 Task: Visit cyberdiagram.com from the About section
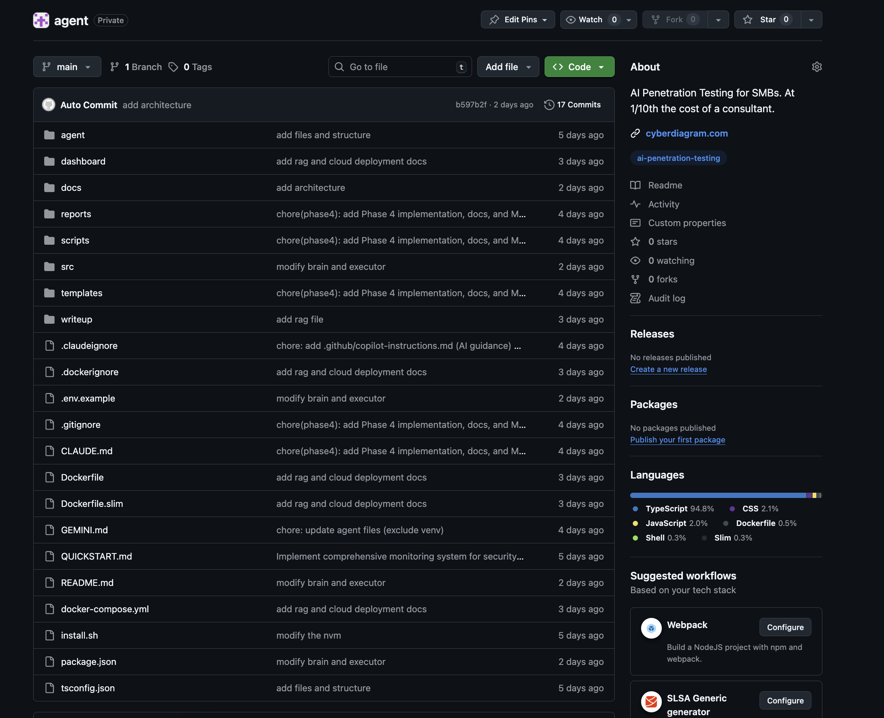click(687, 133)
